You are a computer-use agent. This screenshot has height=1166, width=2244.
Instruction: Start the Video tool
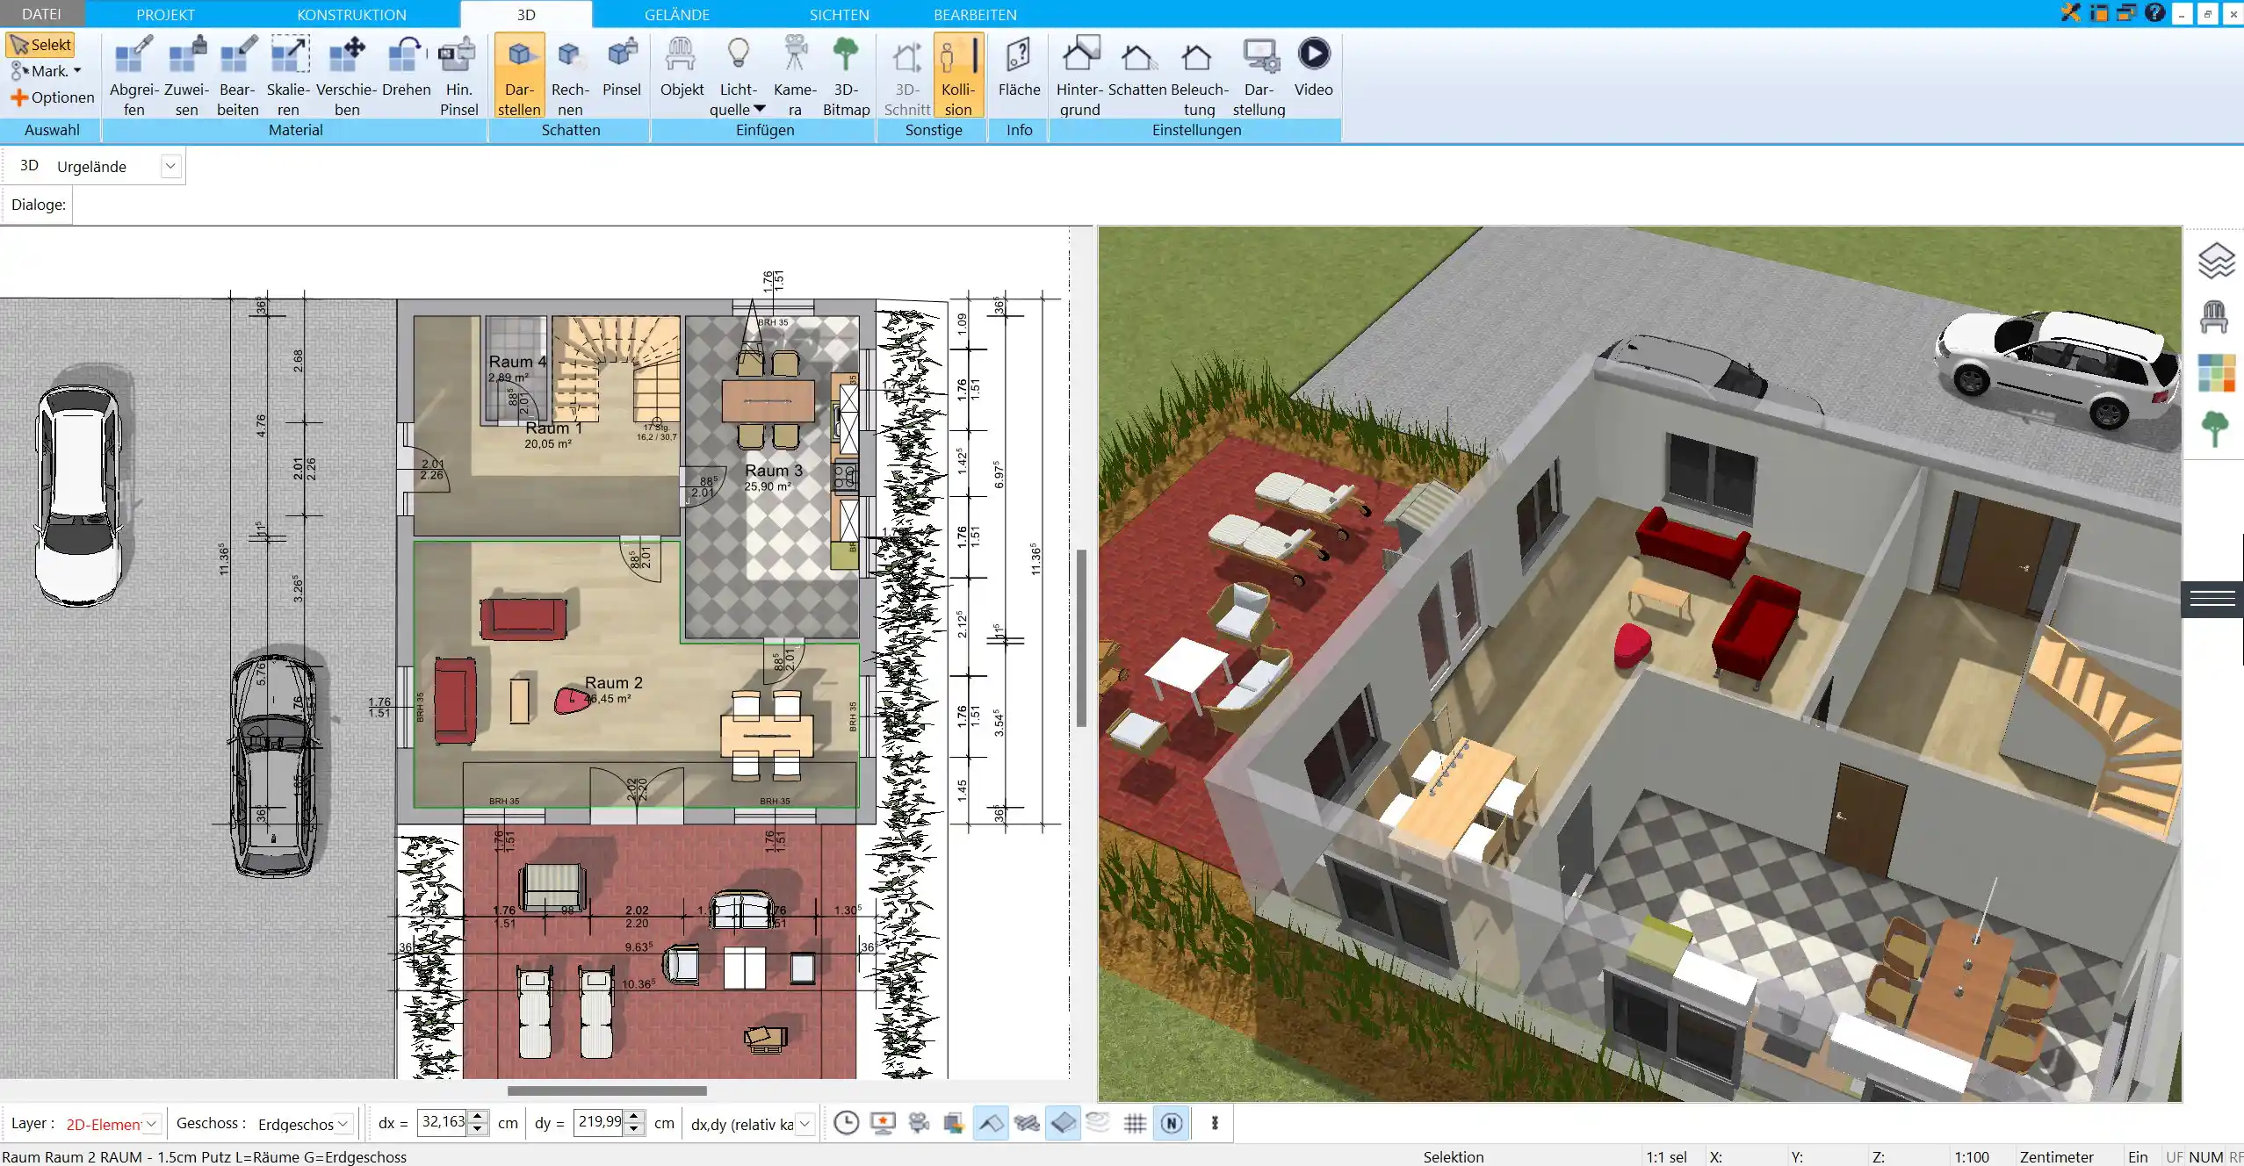pyautogui.click(x=1313, y=67)
